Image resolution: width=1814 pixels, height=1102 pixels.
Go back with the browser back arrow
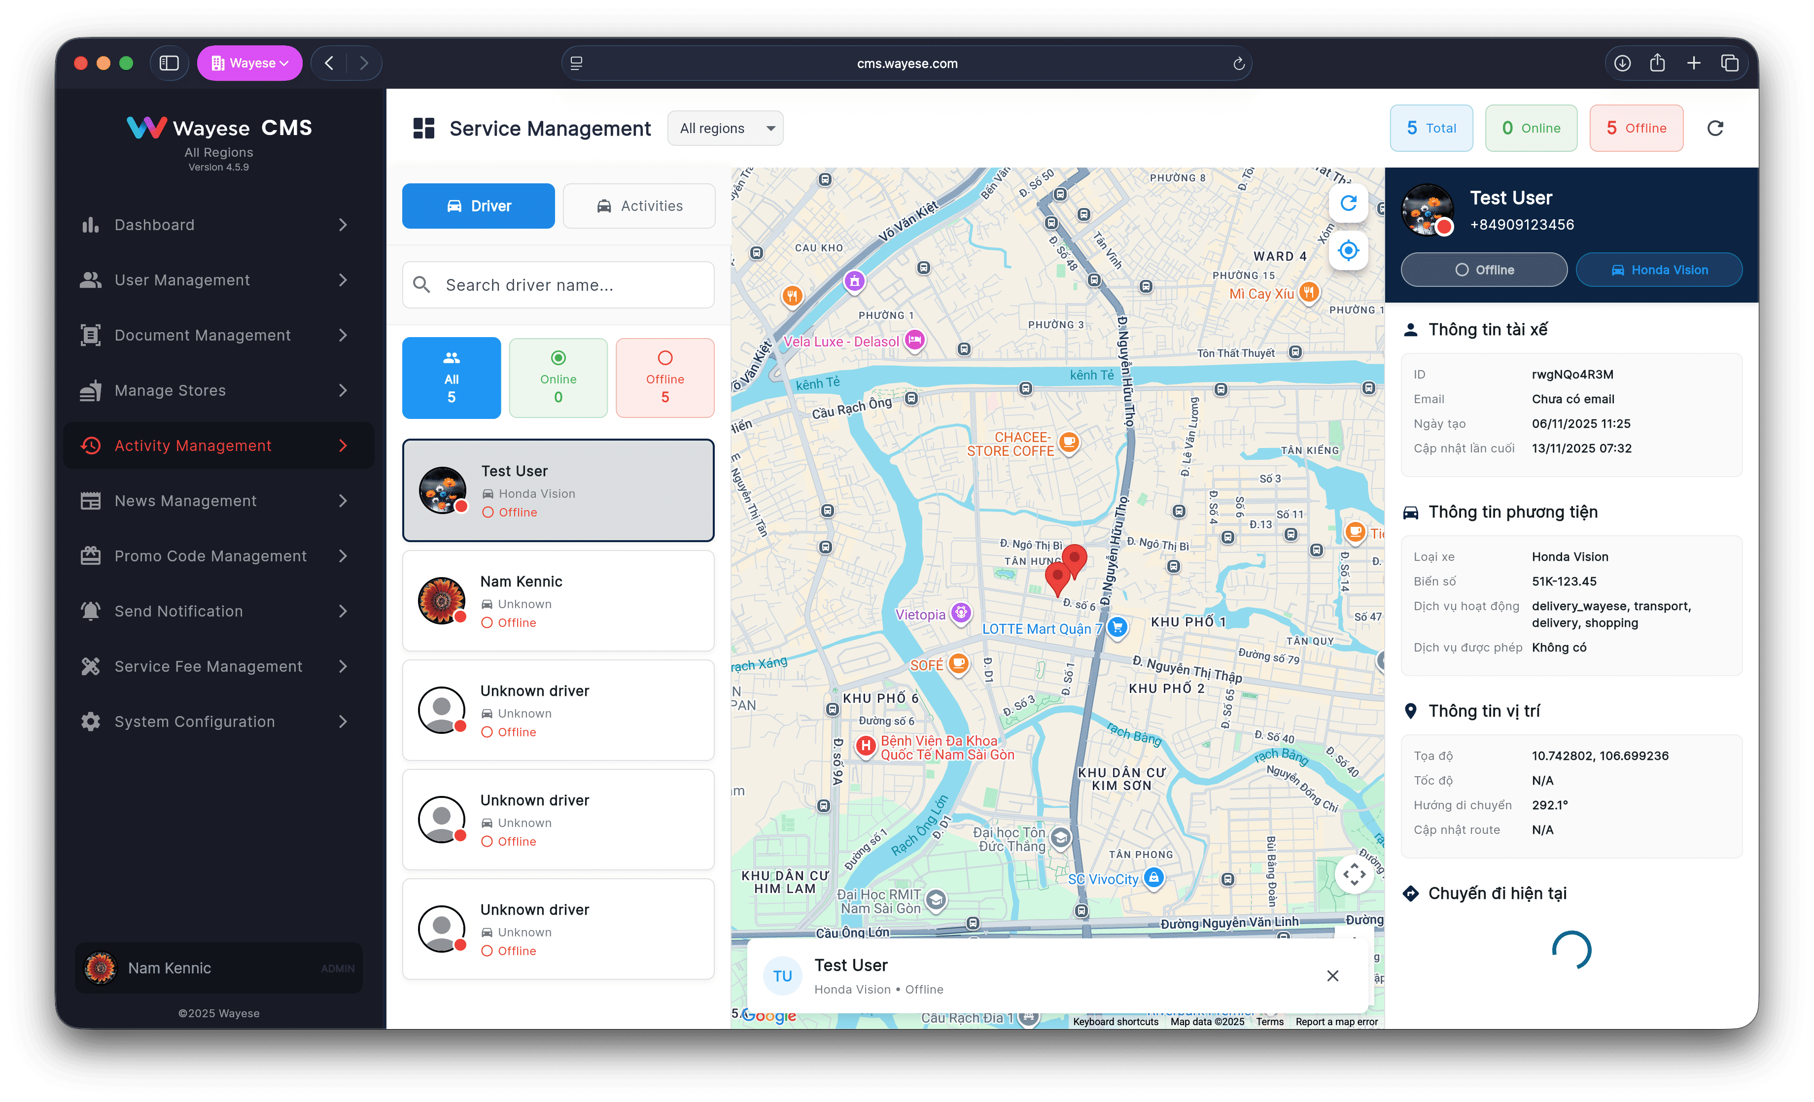coord(329,63)
